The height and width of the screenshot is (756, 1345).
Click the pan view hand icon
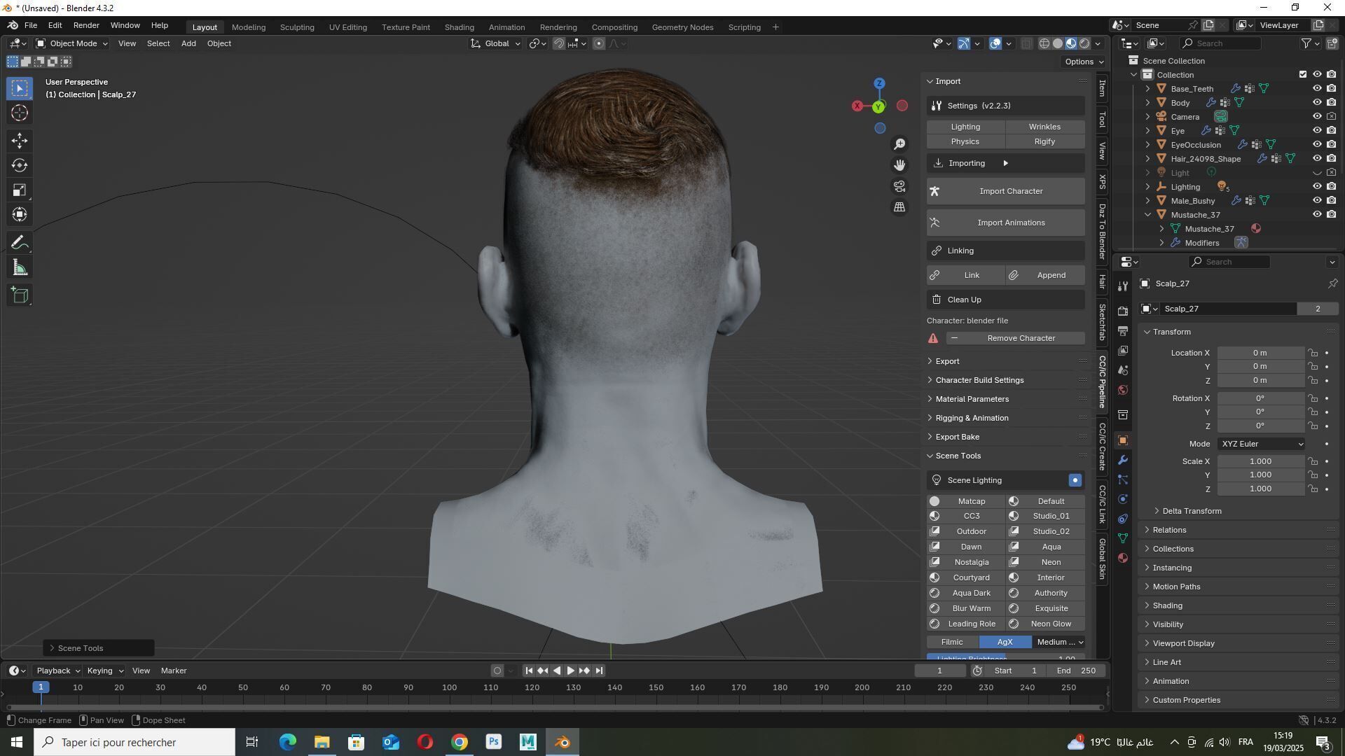899,165
